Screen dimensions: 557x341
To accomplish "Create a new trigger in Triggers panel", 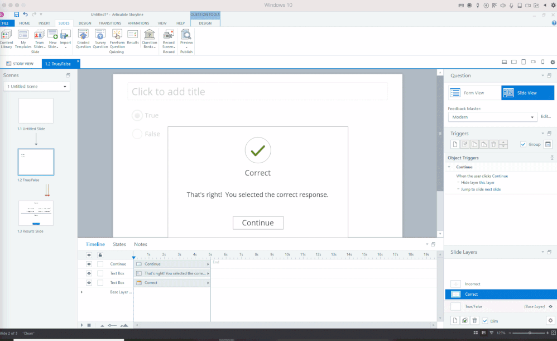I will [455, 144].
